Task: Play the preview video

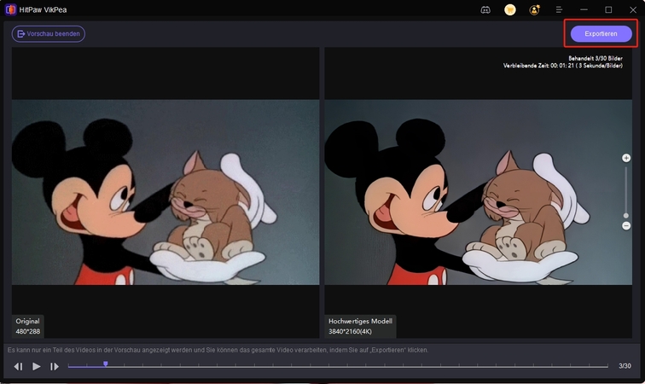Action: click(36, 366)
